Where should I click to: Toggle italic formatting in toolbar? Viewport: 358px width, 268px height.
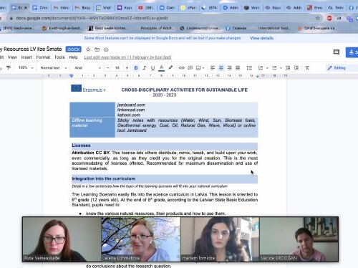(x=145, y=68)
